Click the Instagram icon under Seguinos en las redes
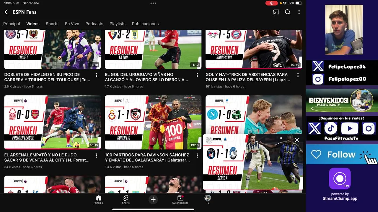This screenshot has height=212, width=378. click(x=369, y=129)
